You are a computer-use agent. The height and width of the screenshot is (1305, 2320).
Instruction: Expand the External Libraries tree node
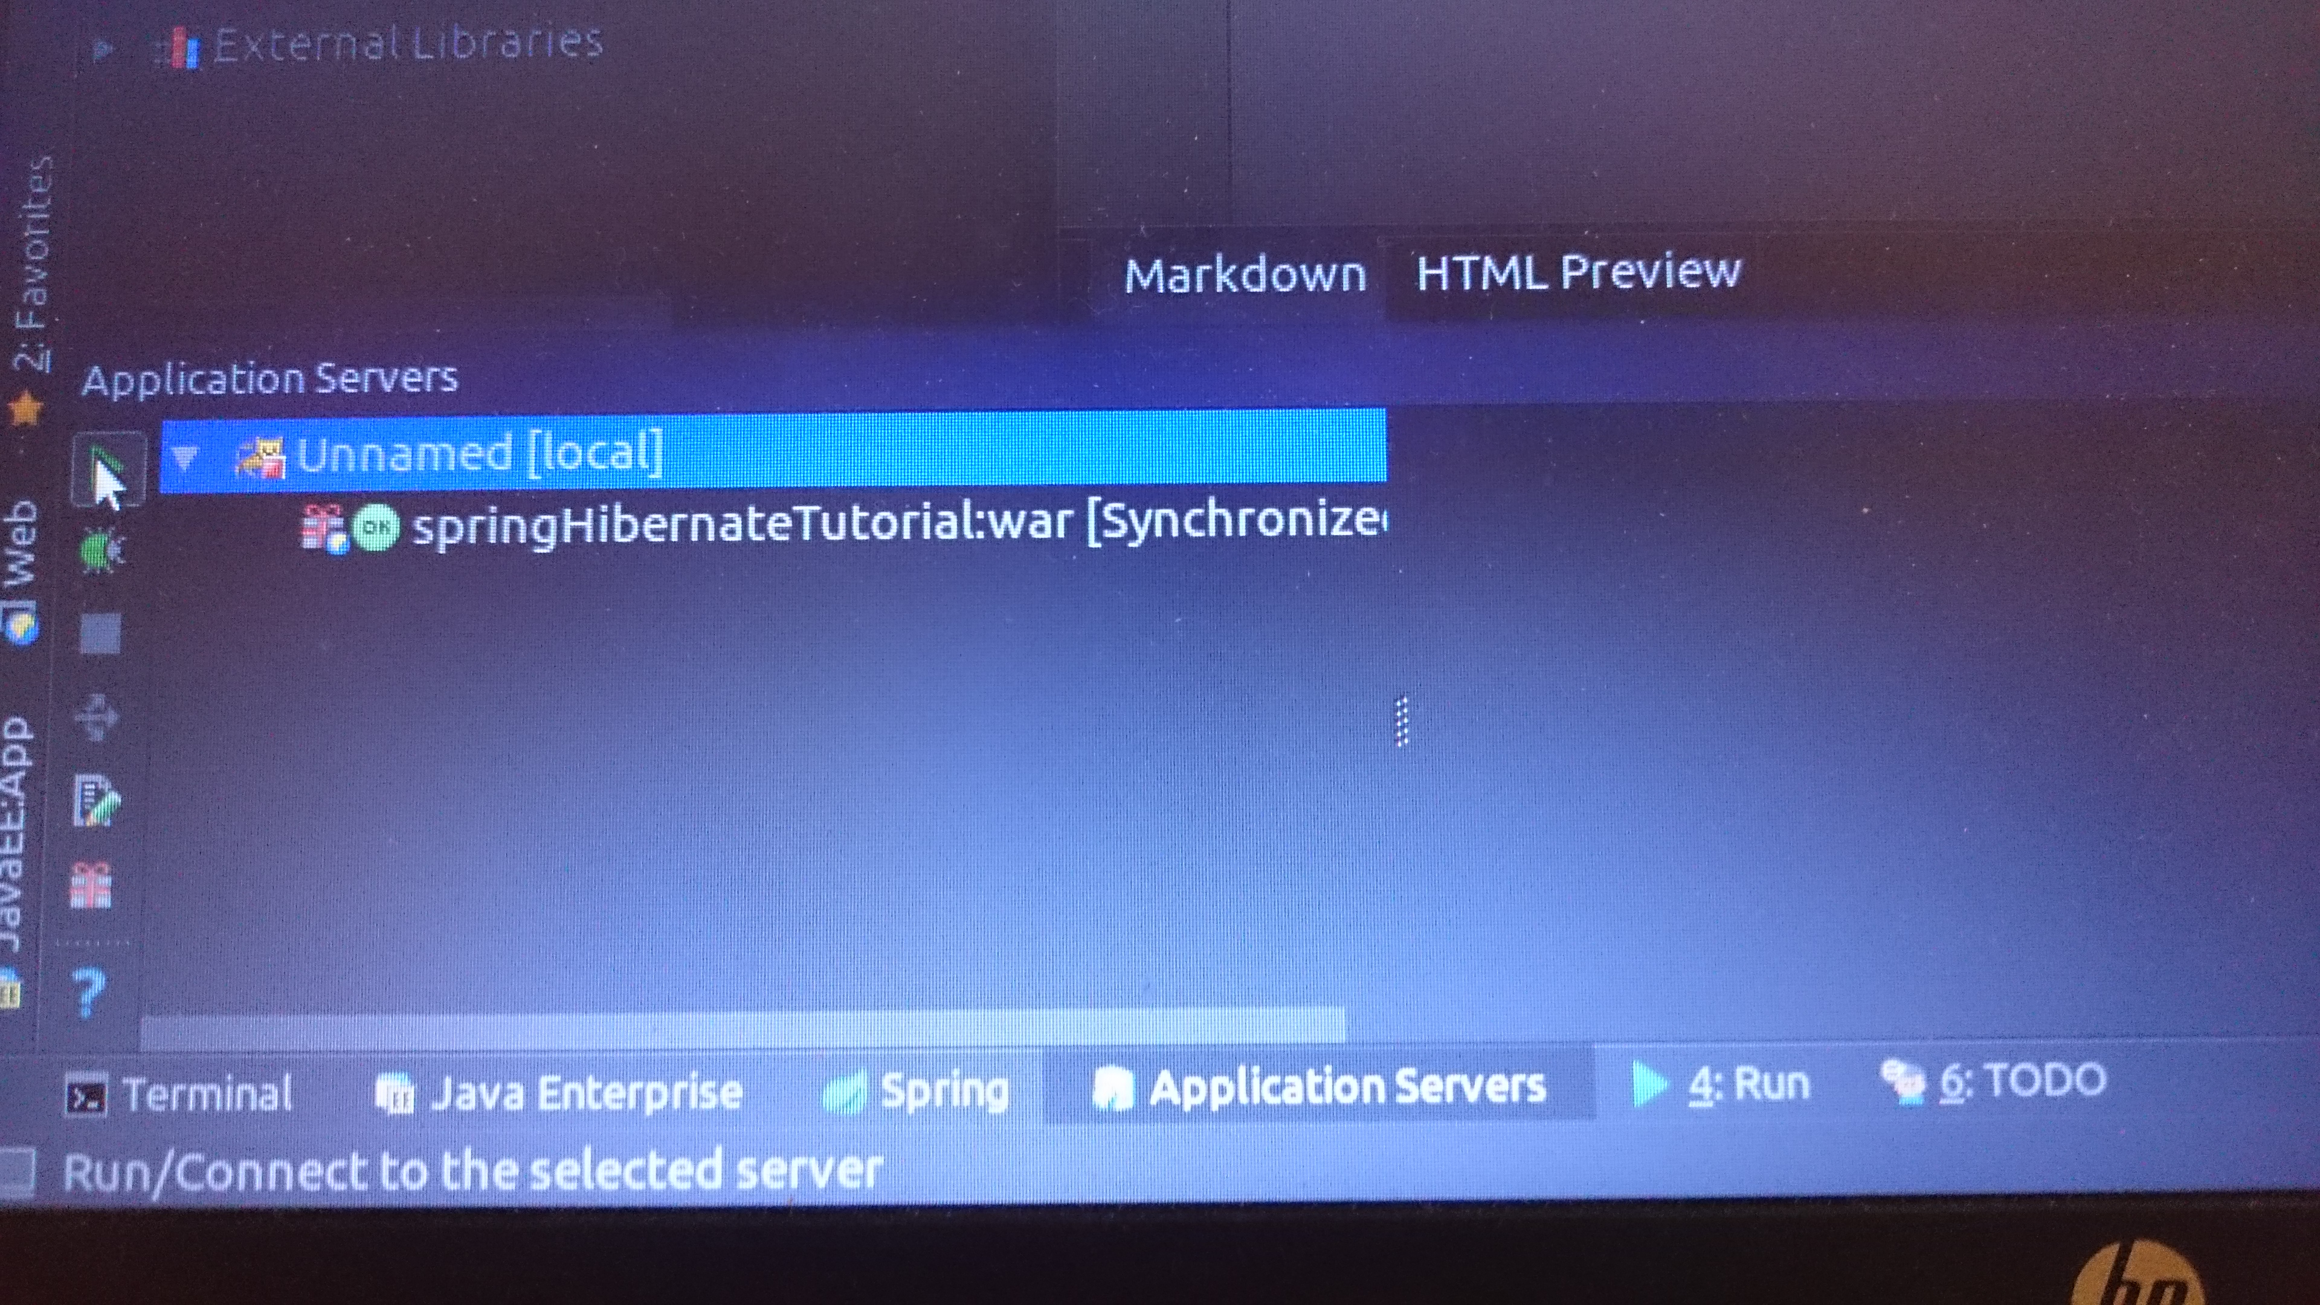[x=101, y=48]
